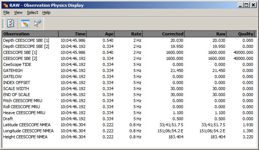
Task: Click the checklist clipboard toolbar icon
Action: (x=11, y=23)
